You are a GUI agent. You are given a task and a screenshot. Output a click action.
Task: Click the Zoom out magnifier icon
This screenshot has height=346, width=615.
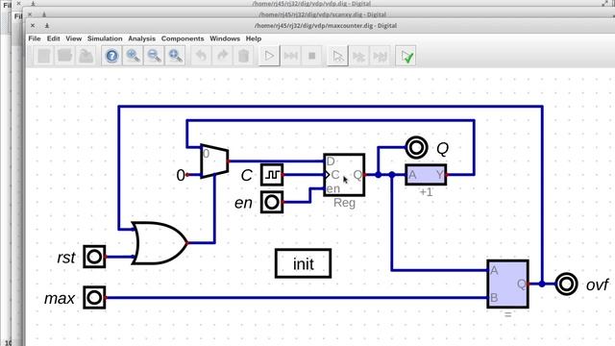[x=154, y=56]
